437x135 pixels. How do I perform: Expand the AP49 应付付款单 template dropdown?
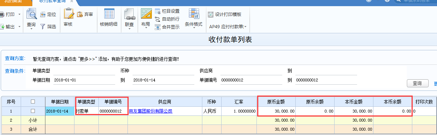point(228,26)
